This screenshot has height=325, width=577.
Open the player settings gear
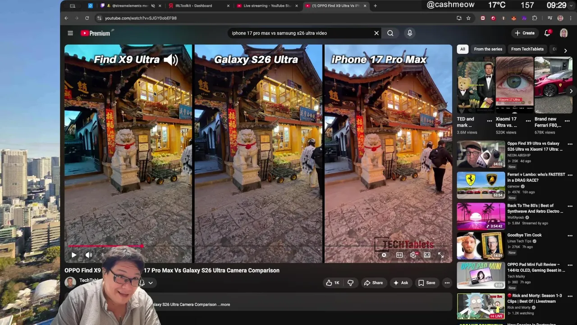coord(413,255)
